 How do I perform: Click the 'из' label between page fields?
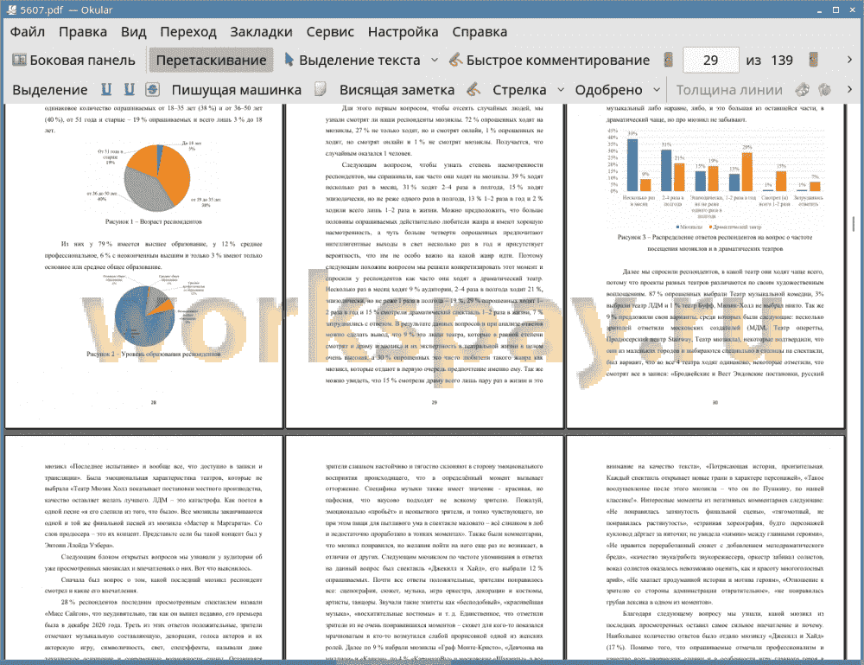(753, 61)
